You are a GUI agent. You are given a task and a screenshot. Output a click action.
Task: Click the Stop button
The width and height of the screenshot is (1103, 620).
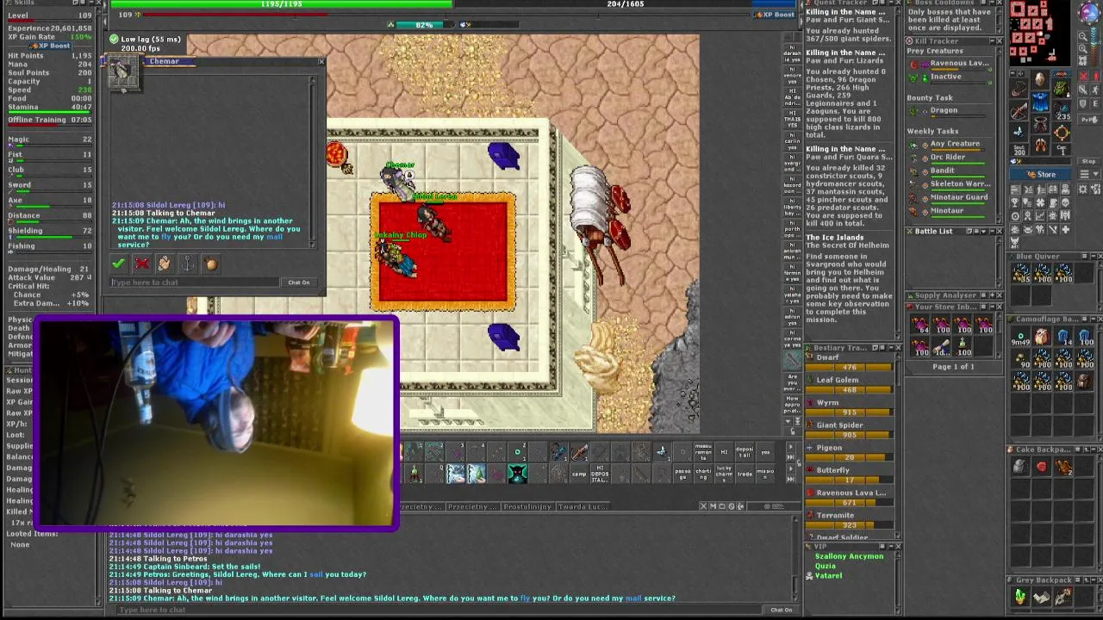point(1088,161)
